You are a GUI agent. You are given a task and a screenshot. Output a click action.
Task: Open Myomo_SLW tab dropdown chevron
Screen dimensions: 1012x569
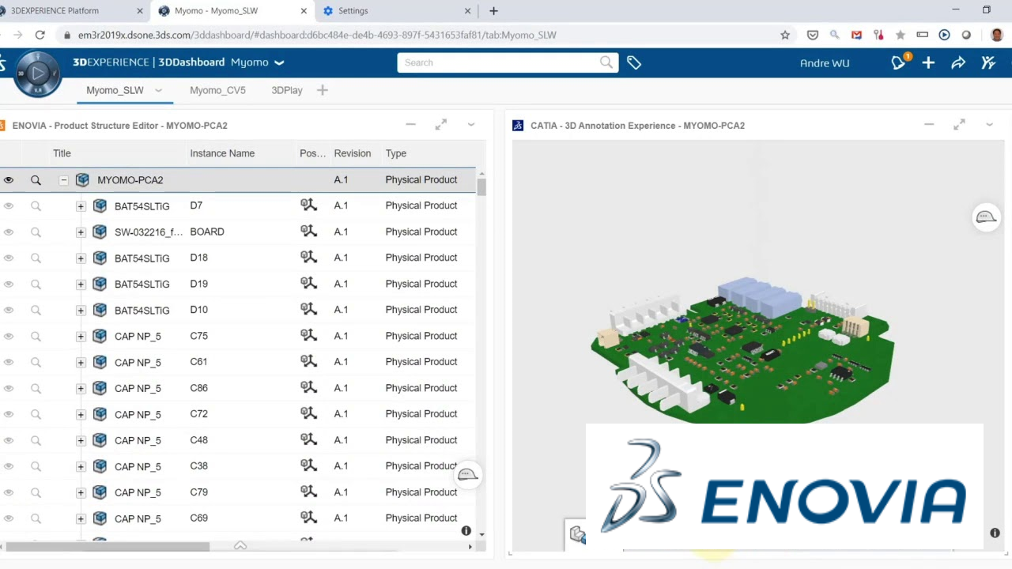(158, 90)
